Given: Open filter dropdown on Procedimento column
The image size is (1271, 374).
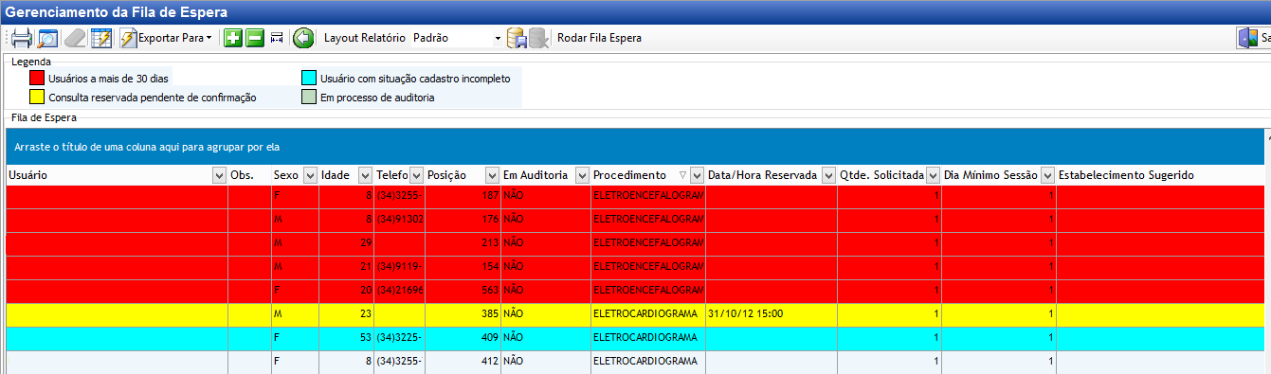Looking at the screenshot, I should point(697,175).
